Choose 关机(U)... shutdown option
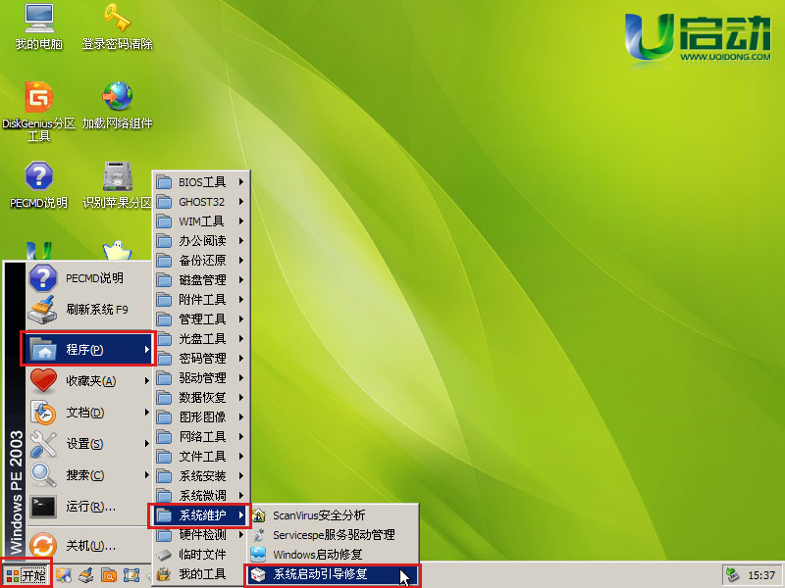Screen dimensions: 785x588 point(88,545)
